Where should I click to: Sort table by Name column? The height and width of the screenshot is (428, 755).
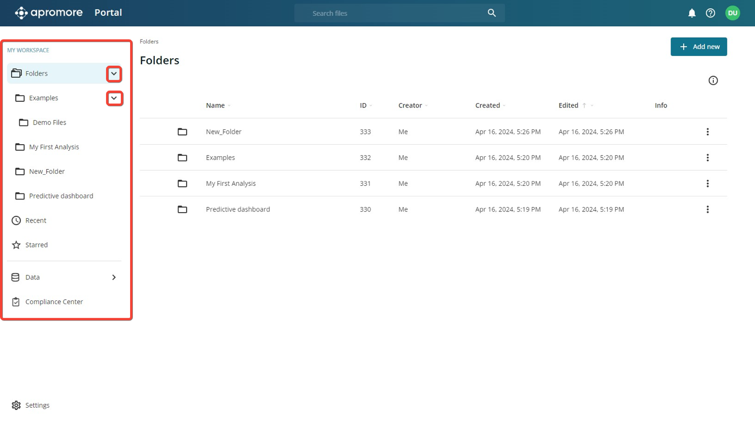(215, 105)
